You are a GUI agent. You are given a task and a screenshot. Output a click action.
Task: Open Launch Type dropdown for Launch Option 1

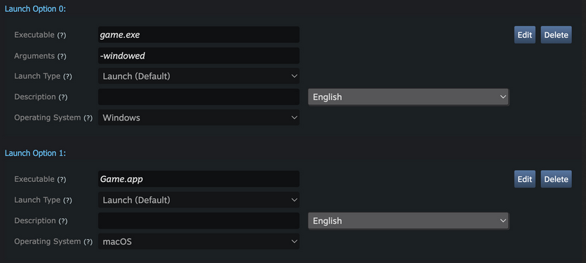click(199, 200)
